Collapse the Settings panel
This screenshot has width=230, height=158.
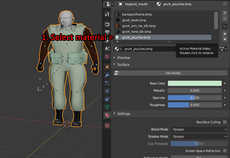pyautogui.click(x=124, y=113)
